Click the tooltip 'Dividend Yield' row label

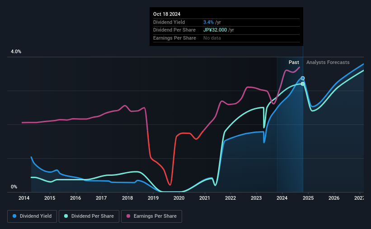tap(169, 22)
